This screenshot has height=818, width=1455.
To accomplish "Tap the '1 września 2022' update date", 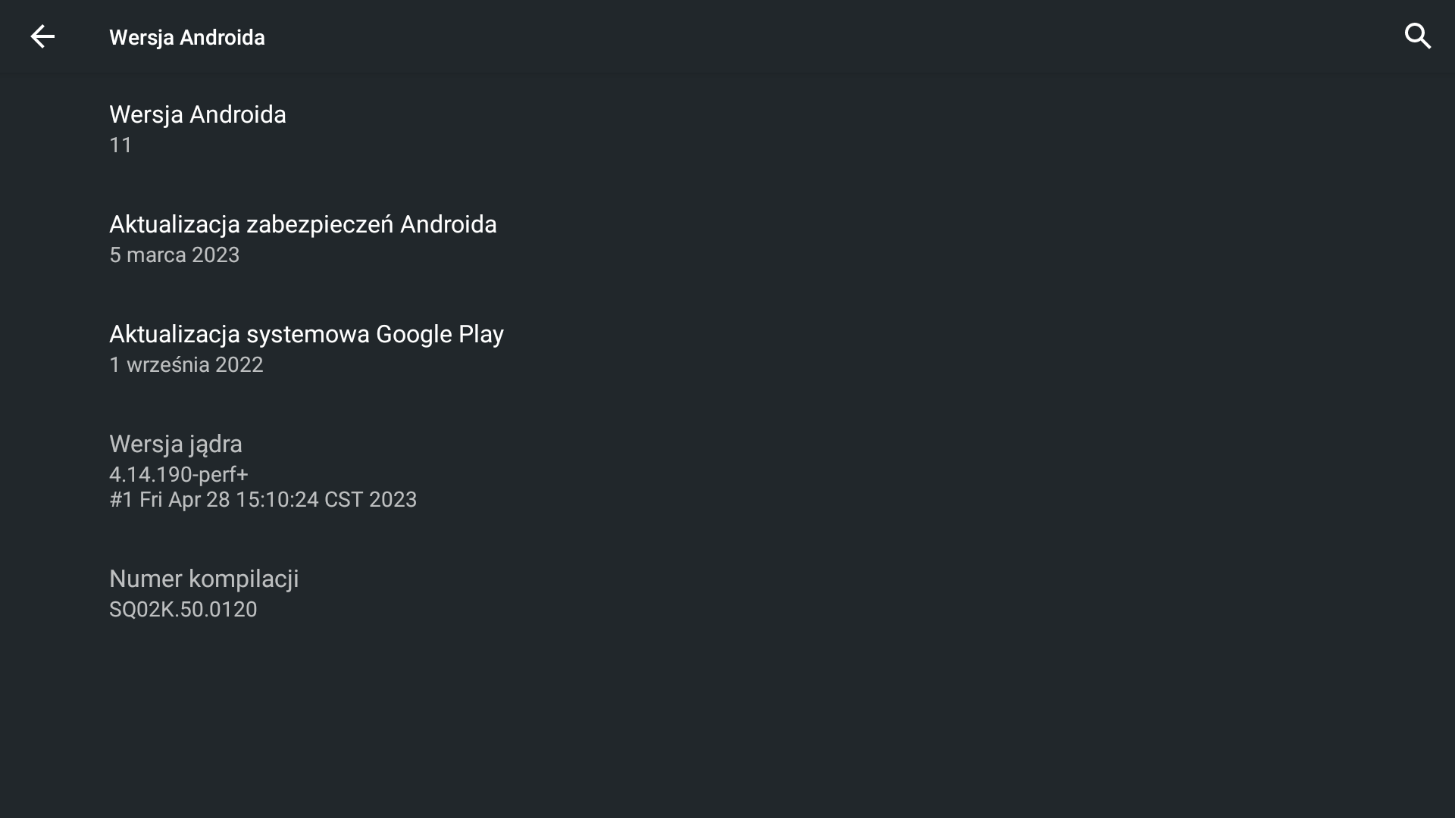I will (x=186, y=365).
